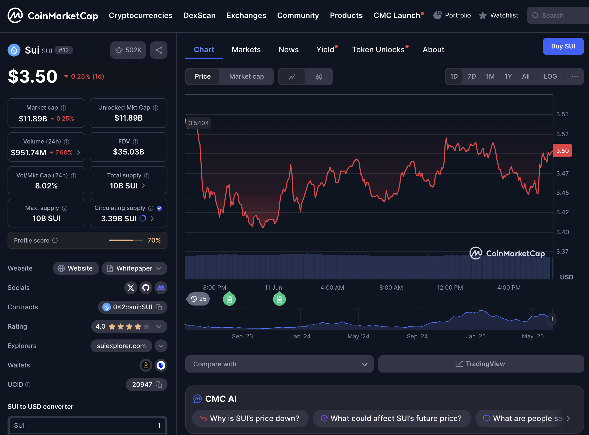Set chart range to 7D

[x=472, y=76]
